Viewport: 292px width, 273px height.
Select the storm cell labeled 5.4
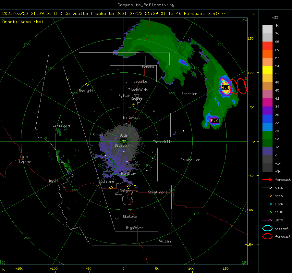tap(214, 120)
